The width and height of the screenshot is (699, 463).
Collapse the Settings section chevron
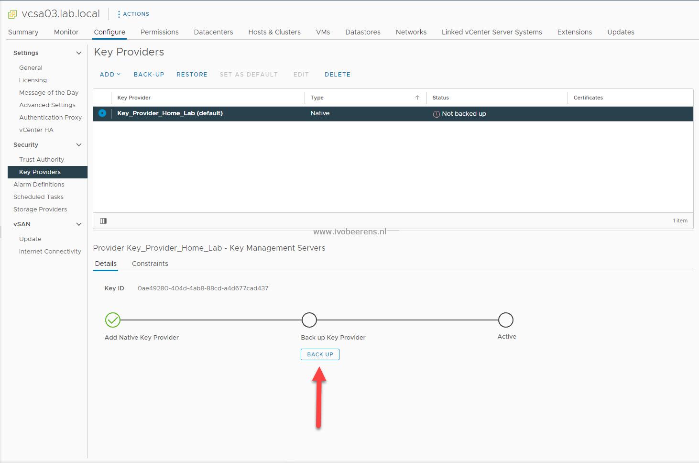pos(79,53)
